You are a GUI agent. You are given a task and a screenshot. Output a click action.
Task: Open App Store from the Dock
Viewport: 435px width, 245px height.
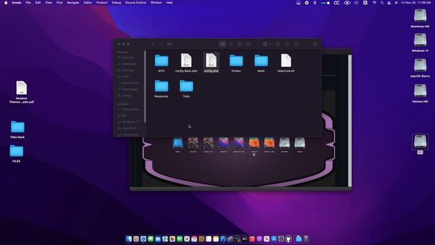(274, 239)
